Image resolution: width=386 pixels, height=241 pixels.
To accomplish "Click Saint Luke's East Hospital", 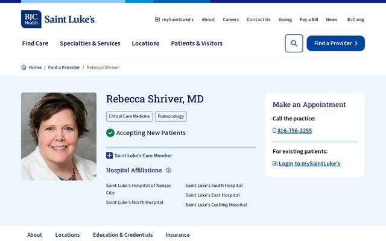I will coord(212,195).
